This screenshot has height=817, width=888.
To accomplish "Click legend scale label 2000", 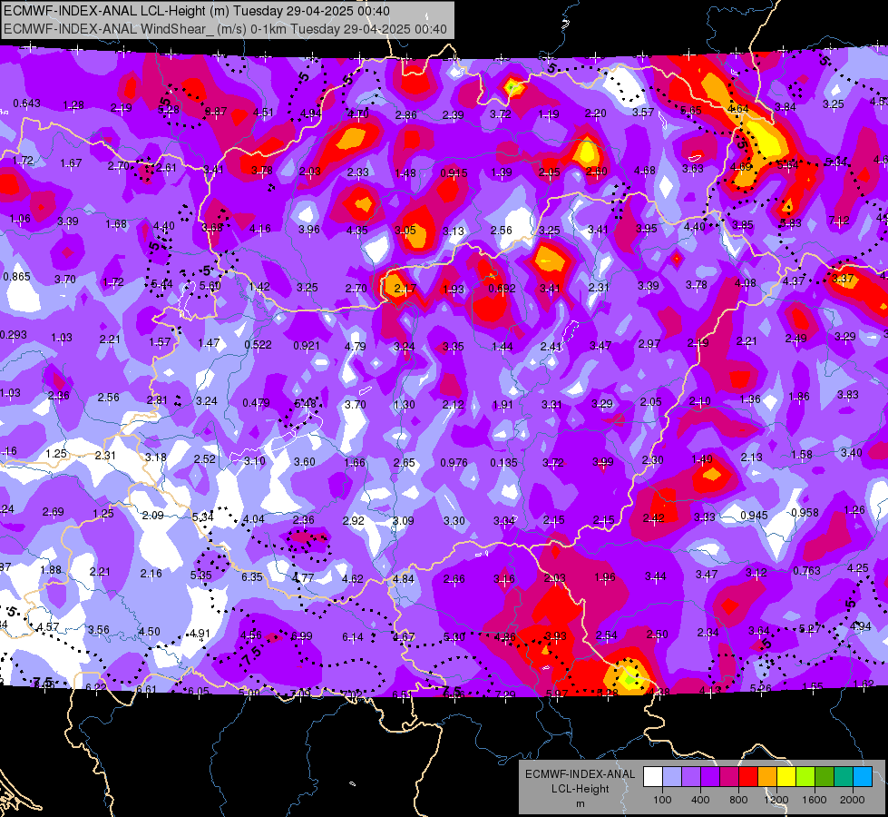I will pyautogui.click(x=853, y=800).
